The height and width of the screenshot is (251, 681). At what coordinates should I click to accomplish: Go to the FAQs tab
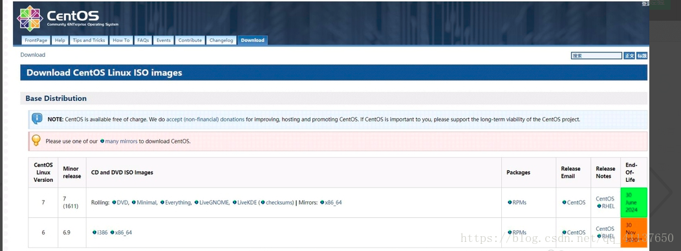[x=143, y=40]
